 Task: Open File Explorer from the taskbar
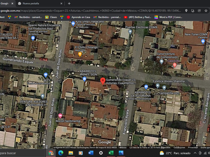tap(71, 153)
